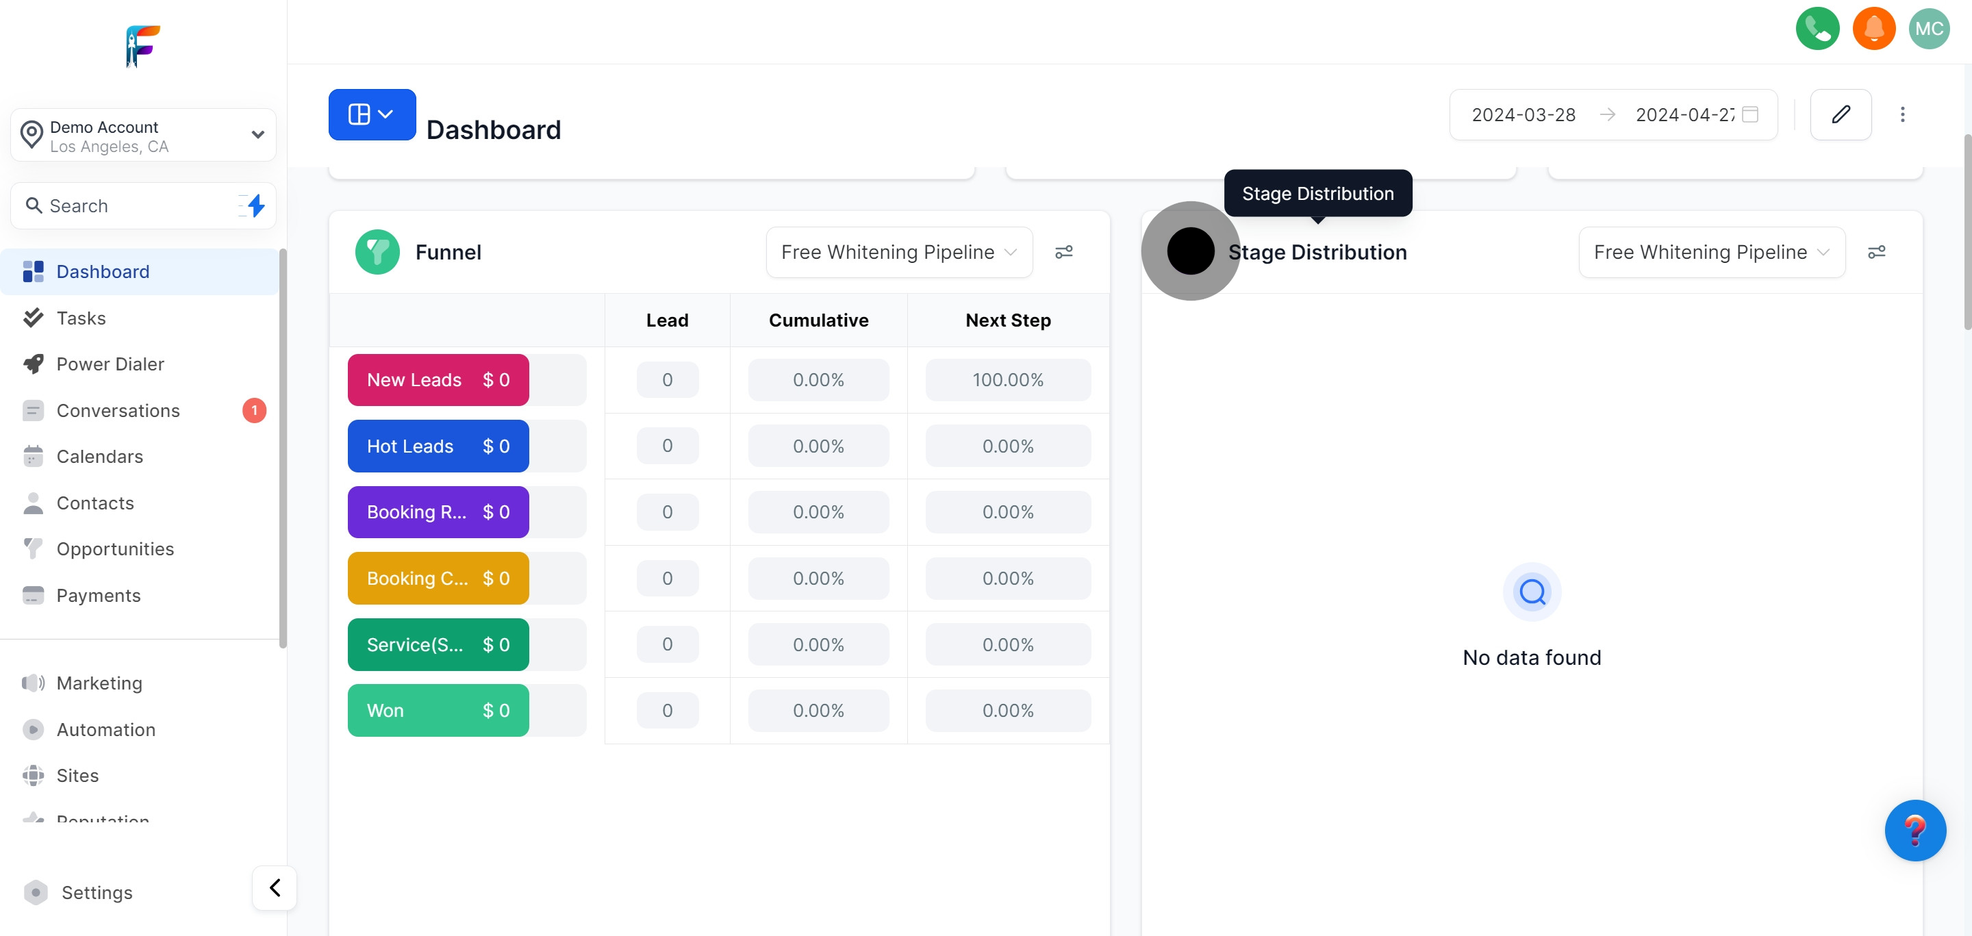The height and width of the screenshot is (936, 1972).
Task: Collapse the sidebar with the chevron button
Action: pyautogui.click(x=274, y=887)
